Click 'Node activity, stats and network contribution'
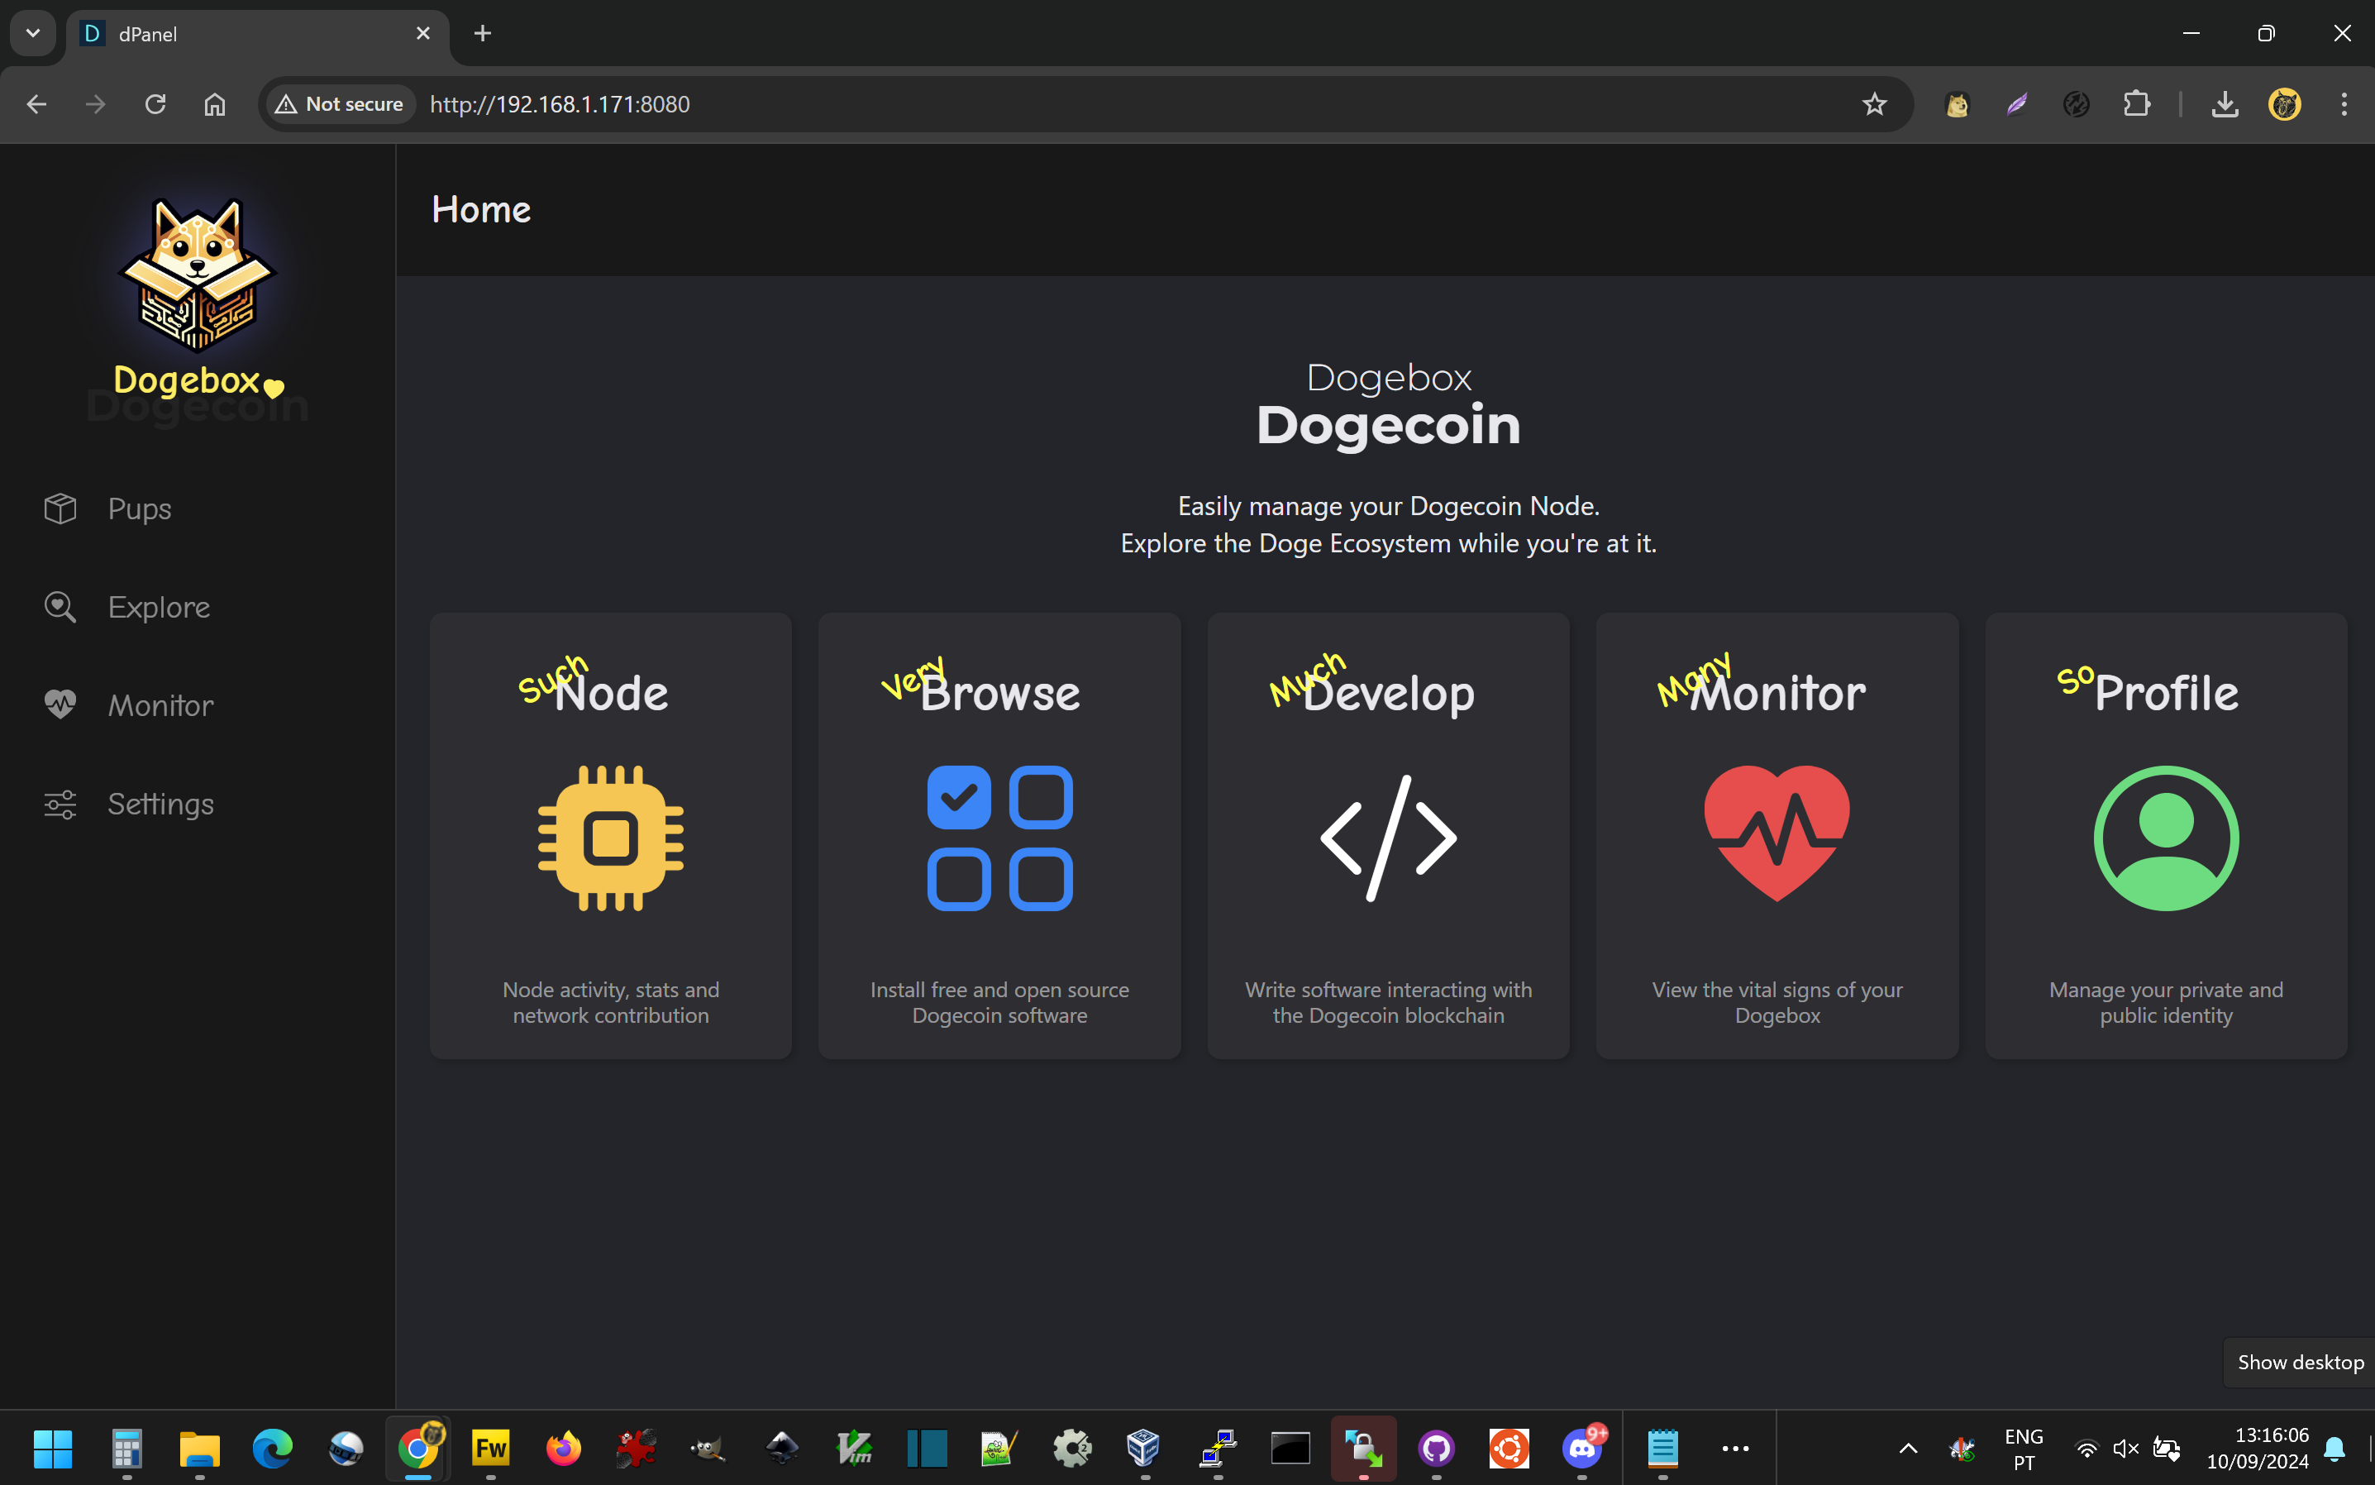 click(611, 1003)
